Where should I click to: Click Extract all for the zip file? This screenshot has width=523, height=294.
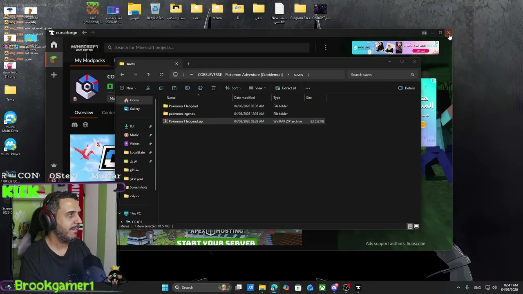[x=286, y=88]
